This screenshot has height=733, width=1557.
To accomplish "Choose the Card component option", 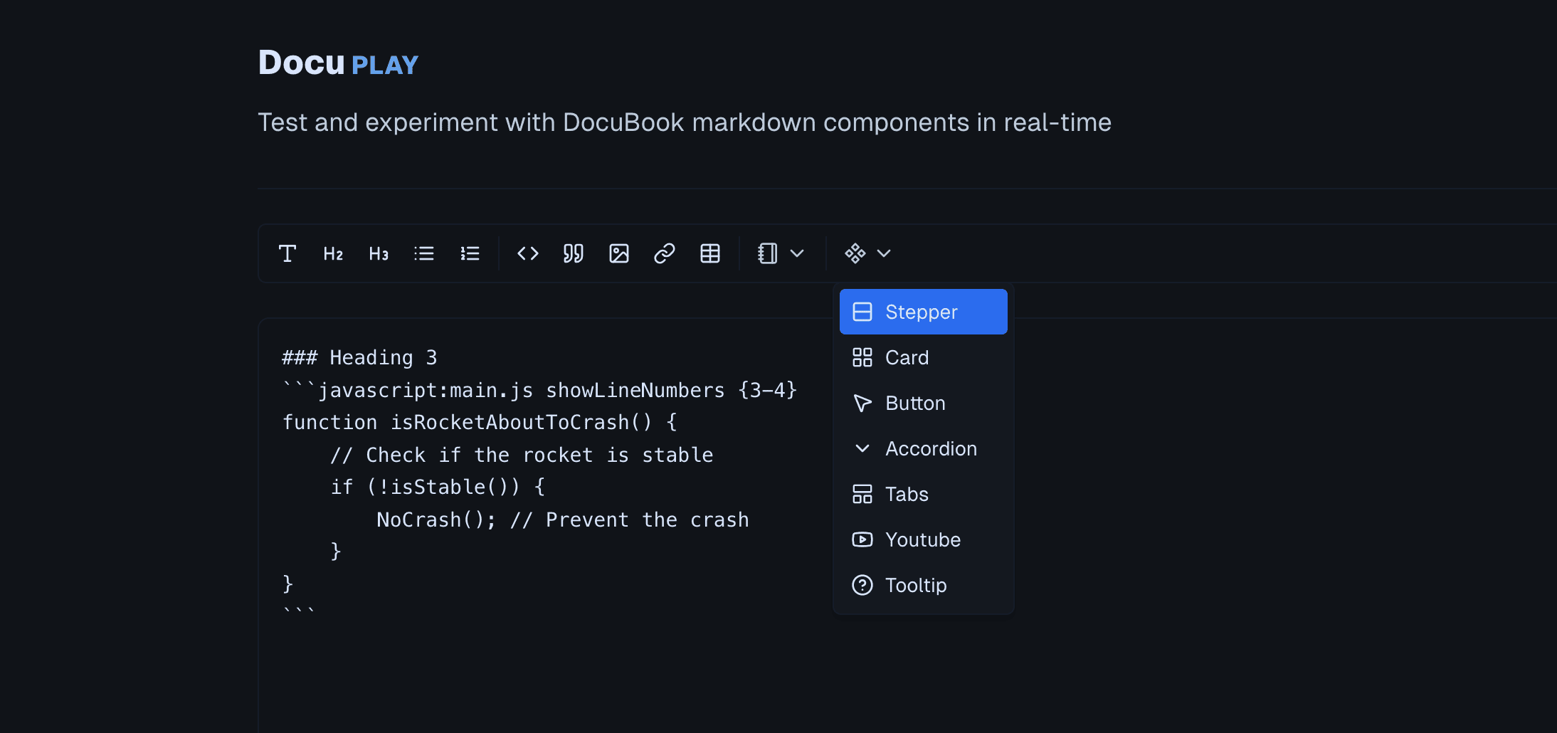I will tap(907, 357).
